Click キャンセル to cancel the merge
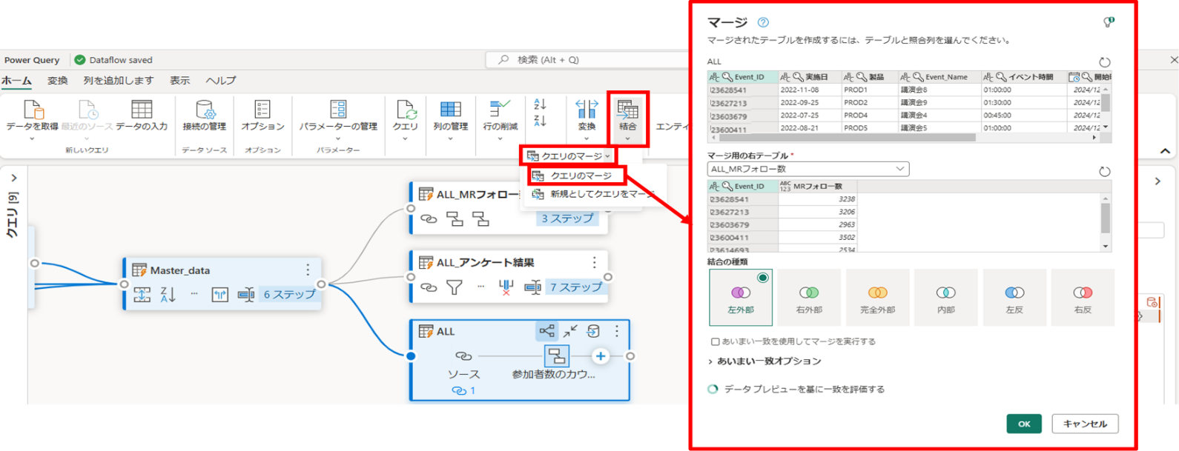Screen dimensions: 1179x451 pos(1085,424)
